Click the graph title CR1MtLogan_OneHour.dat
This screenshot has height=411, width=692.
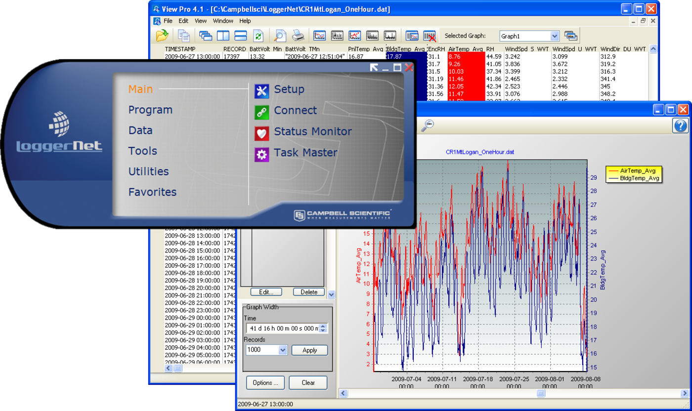480,152
